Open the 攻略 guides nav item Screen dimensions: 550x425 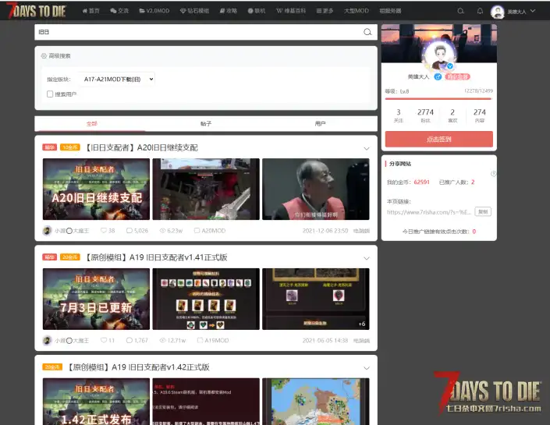coord(229,11)
